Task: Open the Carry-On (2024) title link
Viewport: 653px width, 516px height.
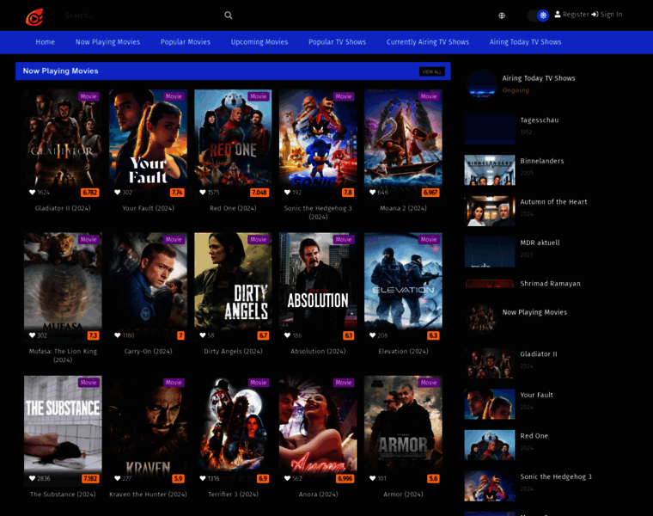Action: point(148,351)
